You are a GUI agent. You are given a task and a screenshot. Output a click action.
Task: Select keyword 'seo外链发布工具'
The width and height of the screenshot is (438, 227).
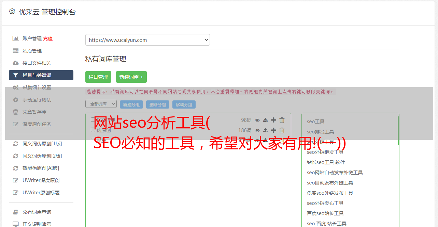[325, 203]
